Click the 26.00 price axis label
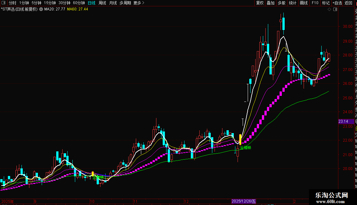 coord(348,83)
